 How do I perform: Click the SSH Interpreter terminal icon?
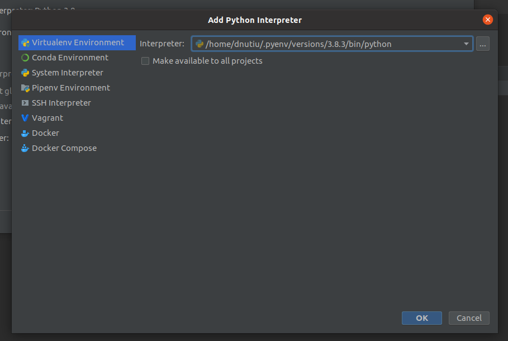tap(25, 103)
